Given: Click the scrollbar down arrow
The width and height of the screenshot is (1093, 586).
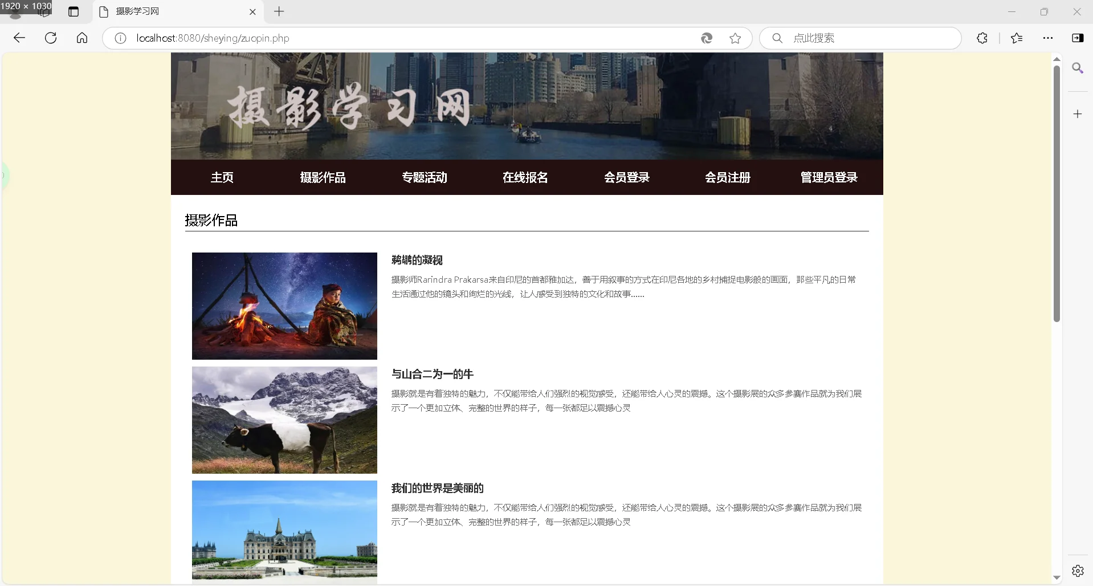Looking at the screenshot, I should click(1057, 577).
